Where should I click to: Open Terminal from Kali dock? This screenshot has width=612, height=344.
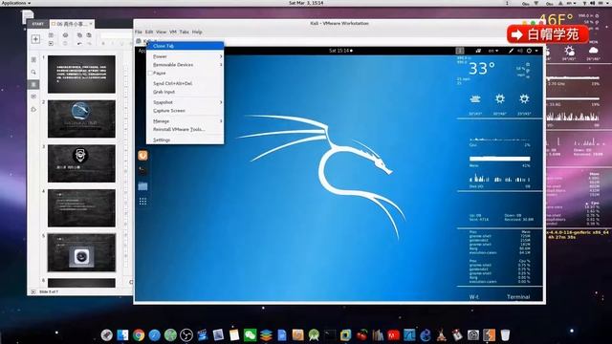[142, 170]
